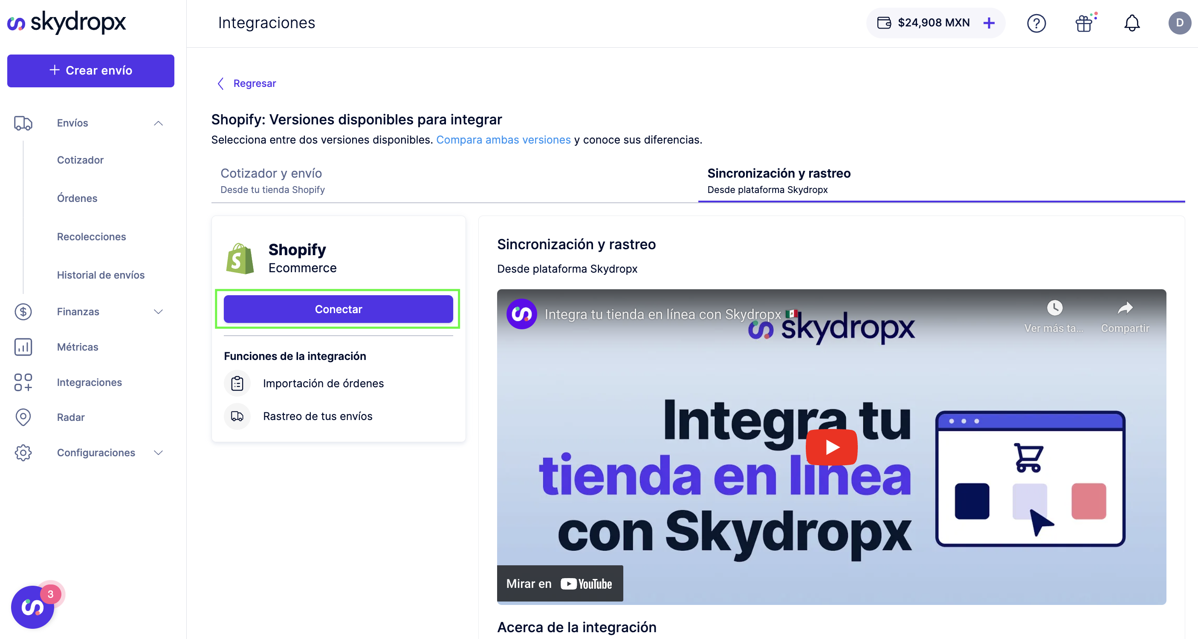Viewport: 1198px width, 639px height.
Task: Click the Crear envío button
Action: pyautogui.click(x=91, y=71)
